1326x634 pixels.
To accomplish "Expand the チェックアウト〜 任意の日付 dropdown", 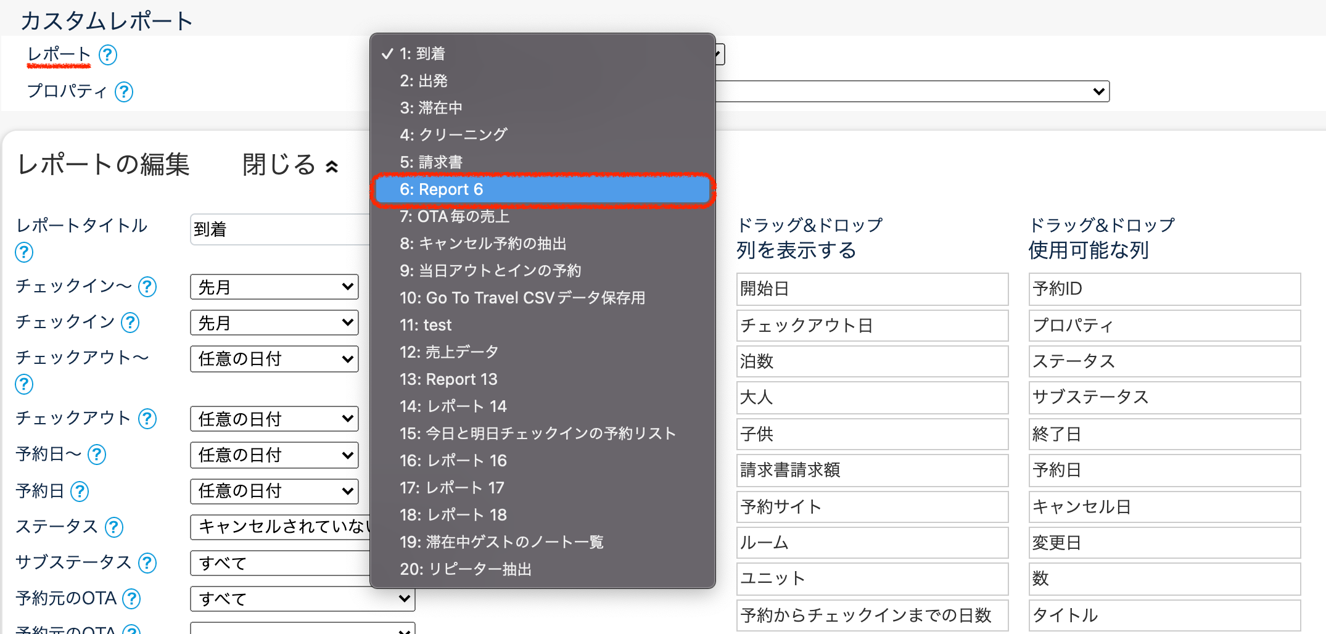I will [x=274, y=359].
